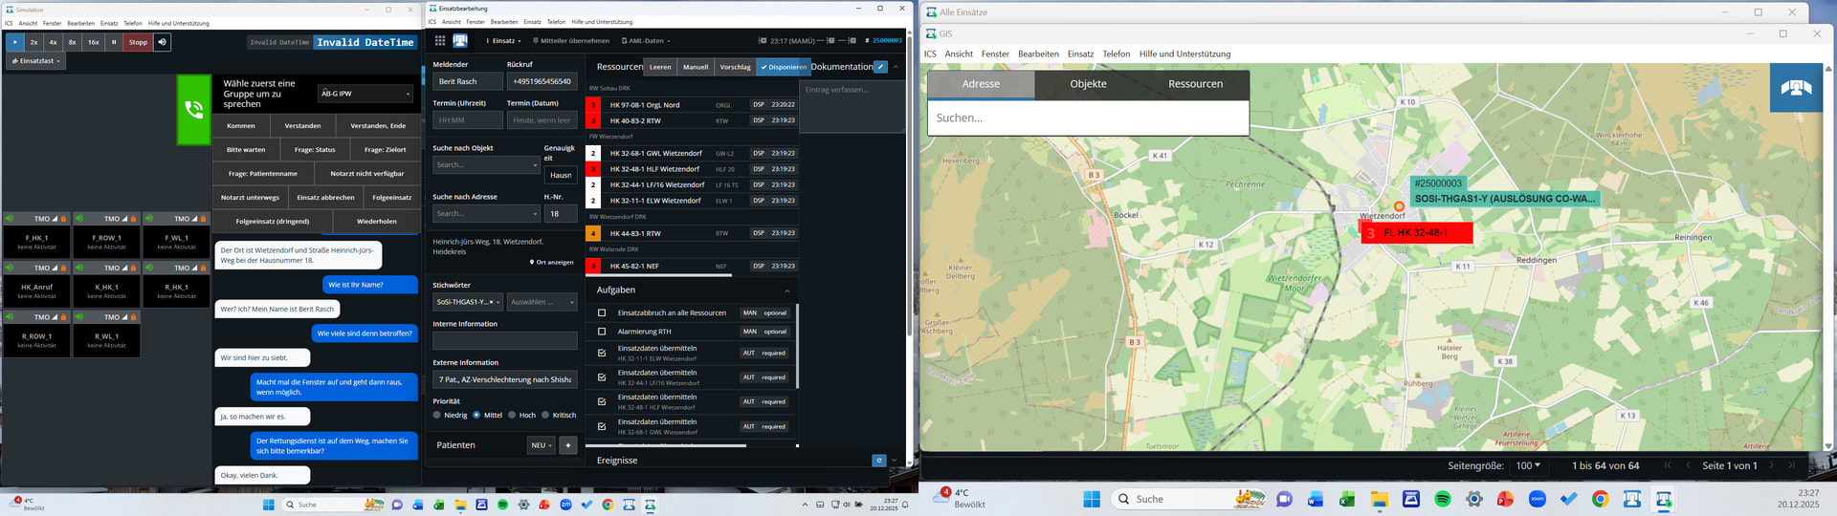Screen dimensions: 1837x516
Task: Expand the Einsatzlast dropdown
Action: point(35,61)
